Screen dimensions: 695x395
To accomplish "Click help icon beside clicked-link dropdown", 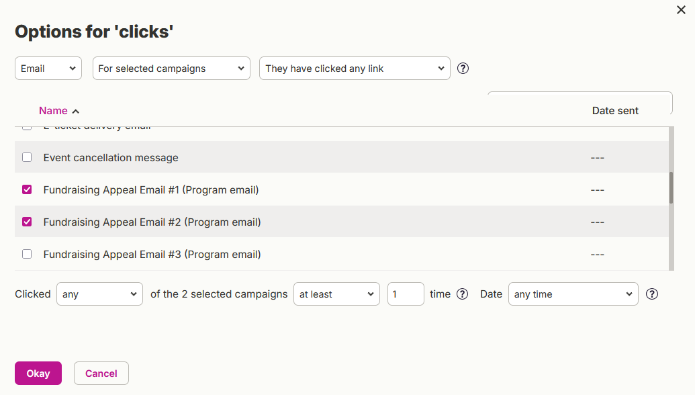I will (463, 69).
